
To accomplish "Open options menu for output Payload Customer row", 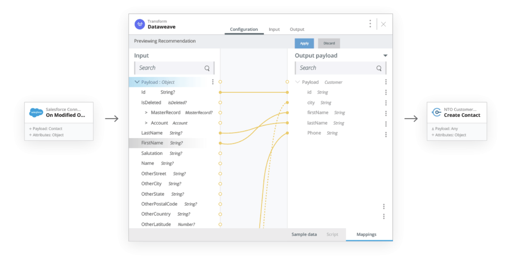I will tap(386, 82).
